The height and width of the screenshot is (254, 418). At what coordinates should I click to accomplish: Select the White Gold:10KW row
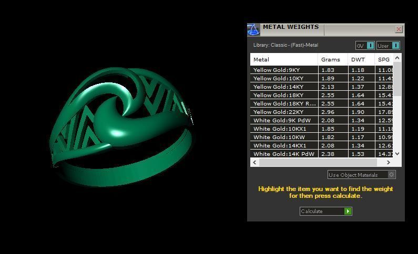pos(321,137)
